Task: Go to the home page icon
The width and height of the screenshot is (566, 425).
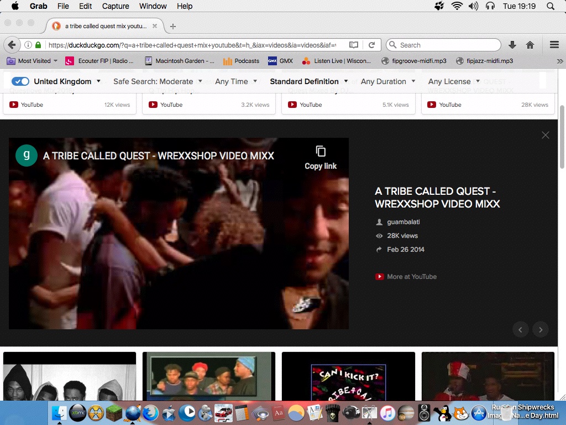Action: [530, 45]
